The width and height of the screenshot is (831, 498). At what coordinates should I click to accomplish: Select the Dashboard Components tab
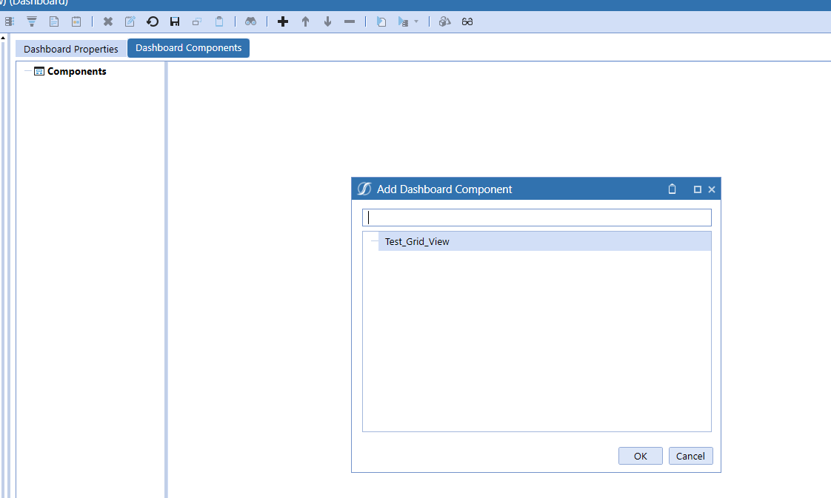coord(188,48)
